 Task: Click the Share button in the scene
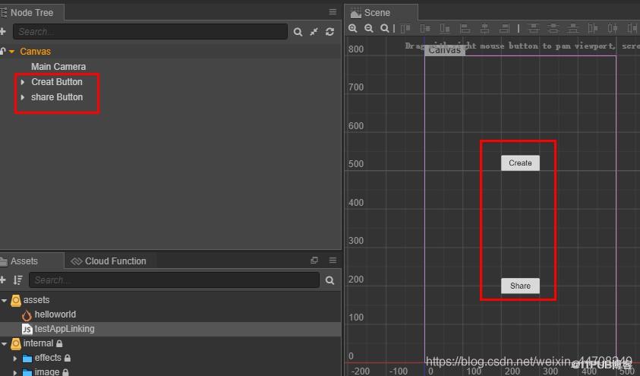(x=520, y=286)
